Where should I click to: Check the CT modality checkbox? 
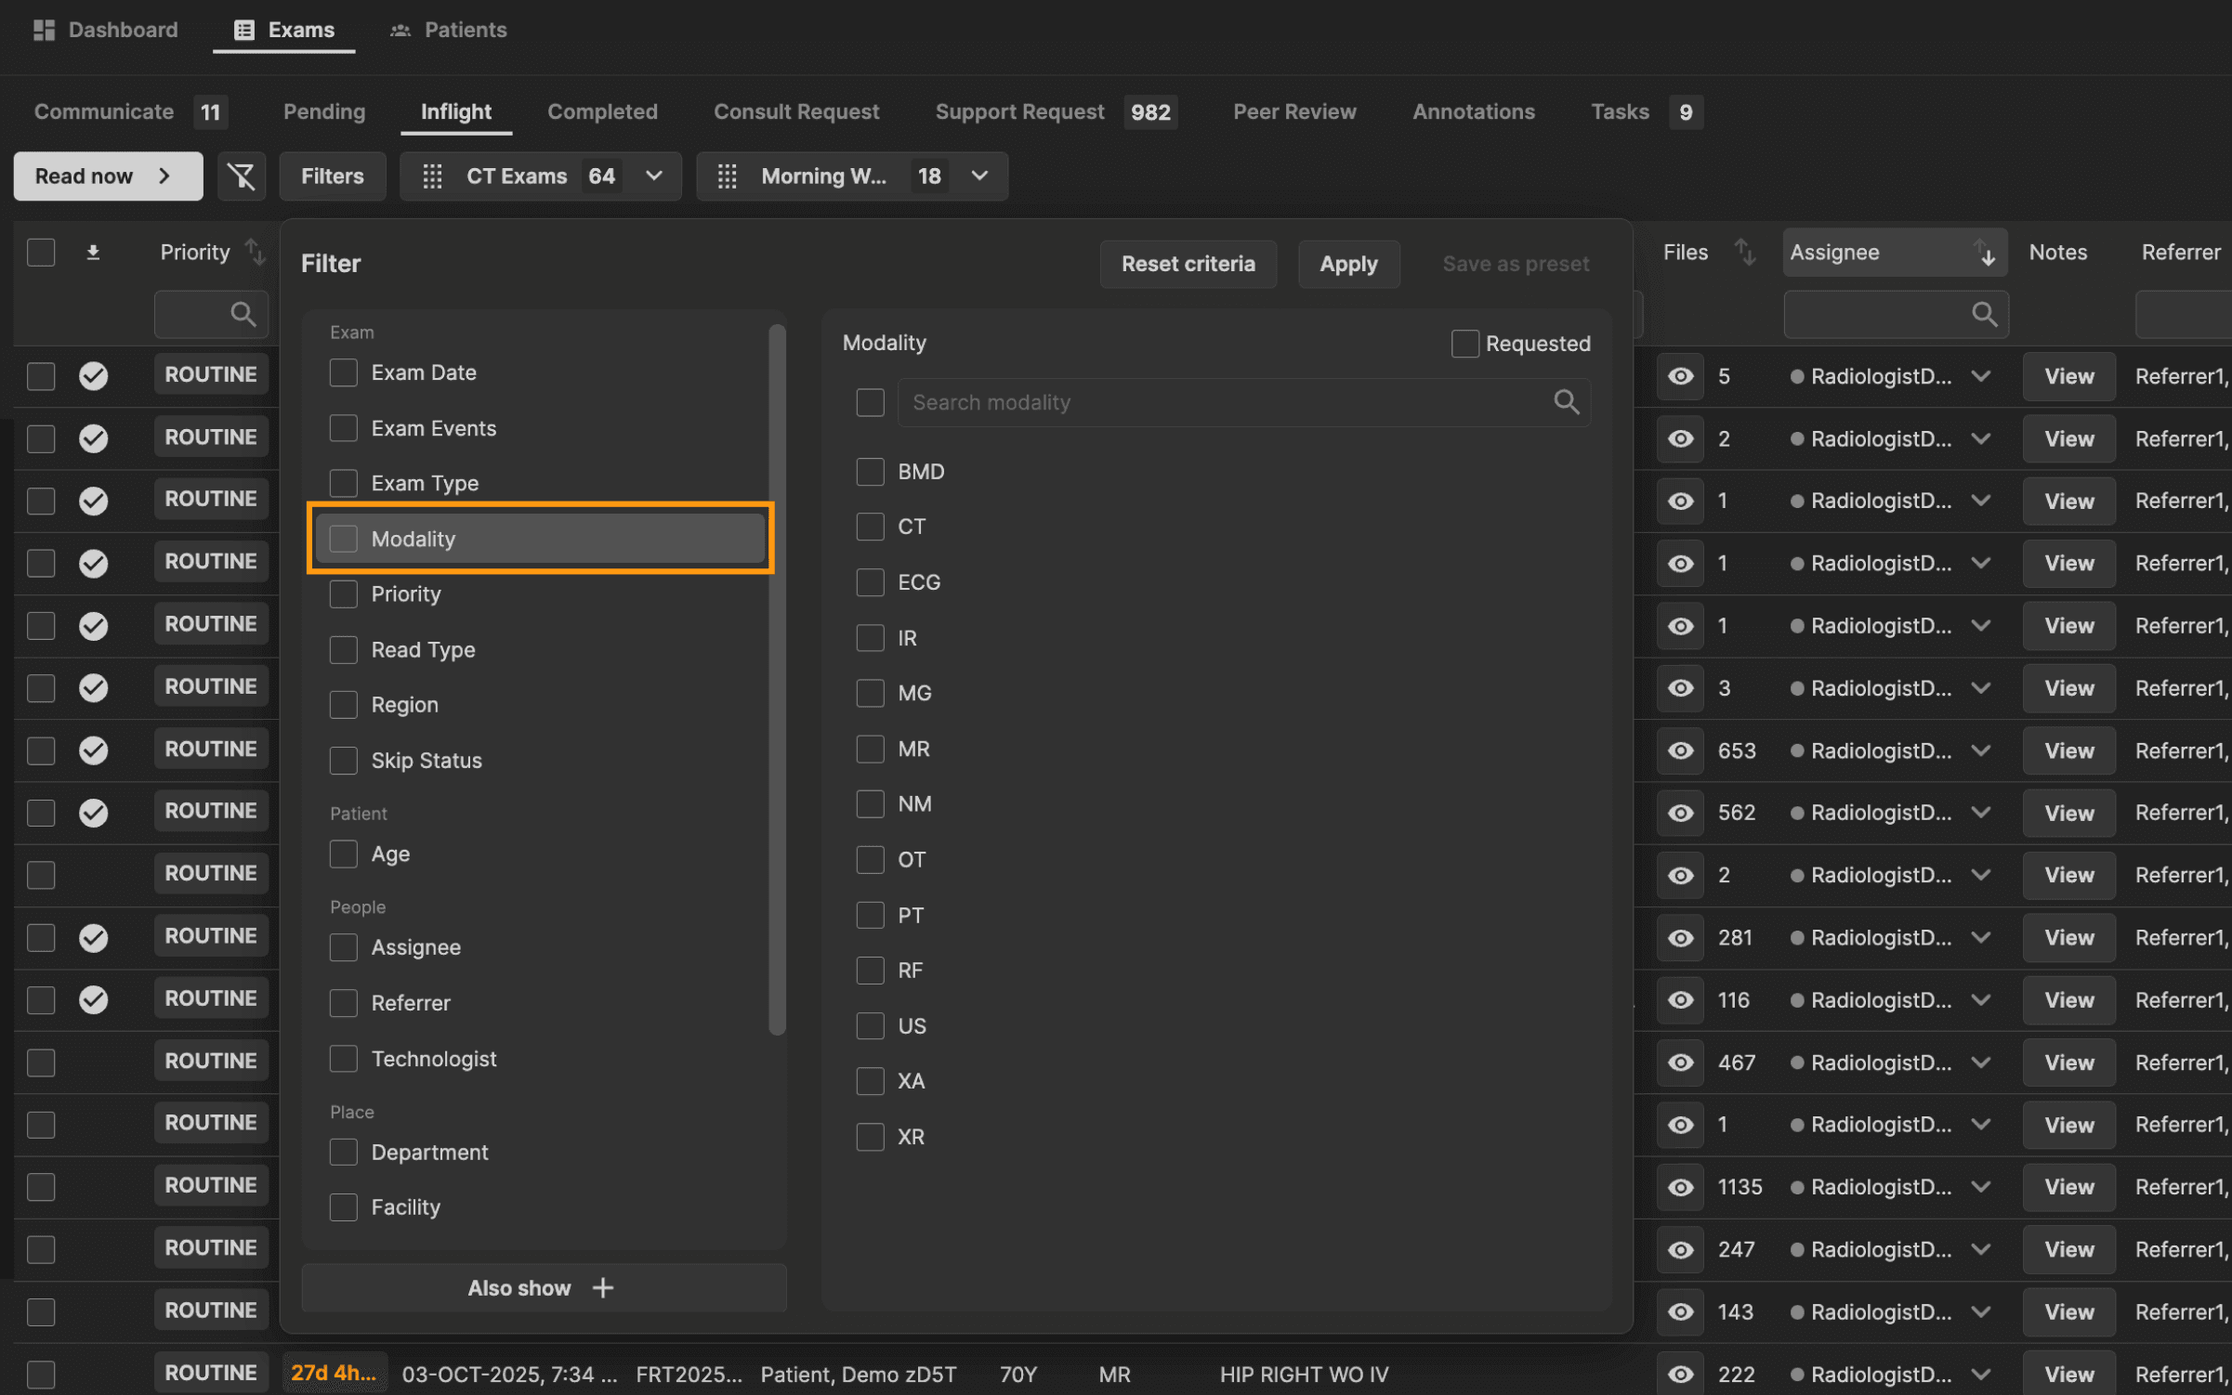[870, 527]
